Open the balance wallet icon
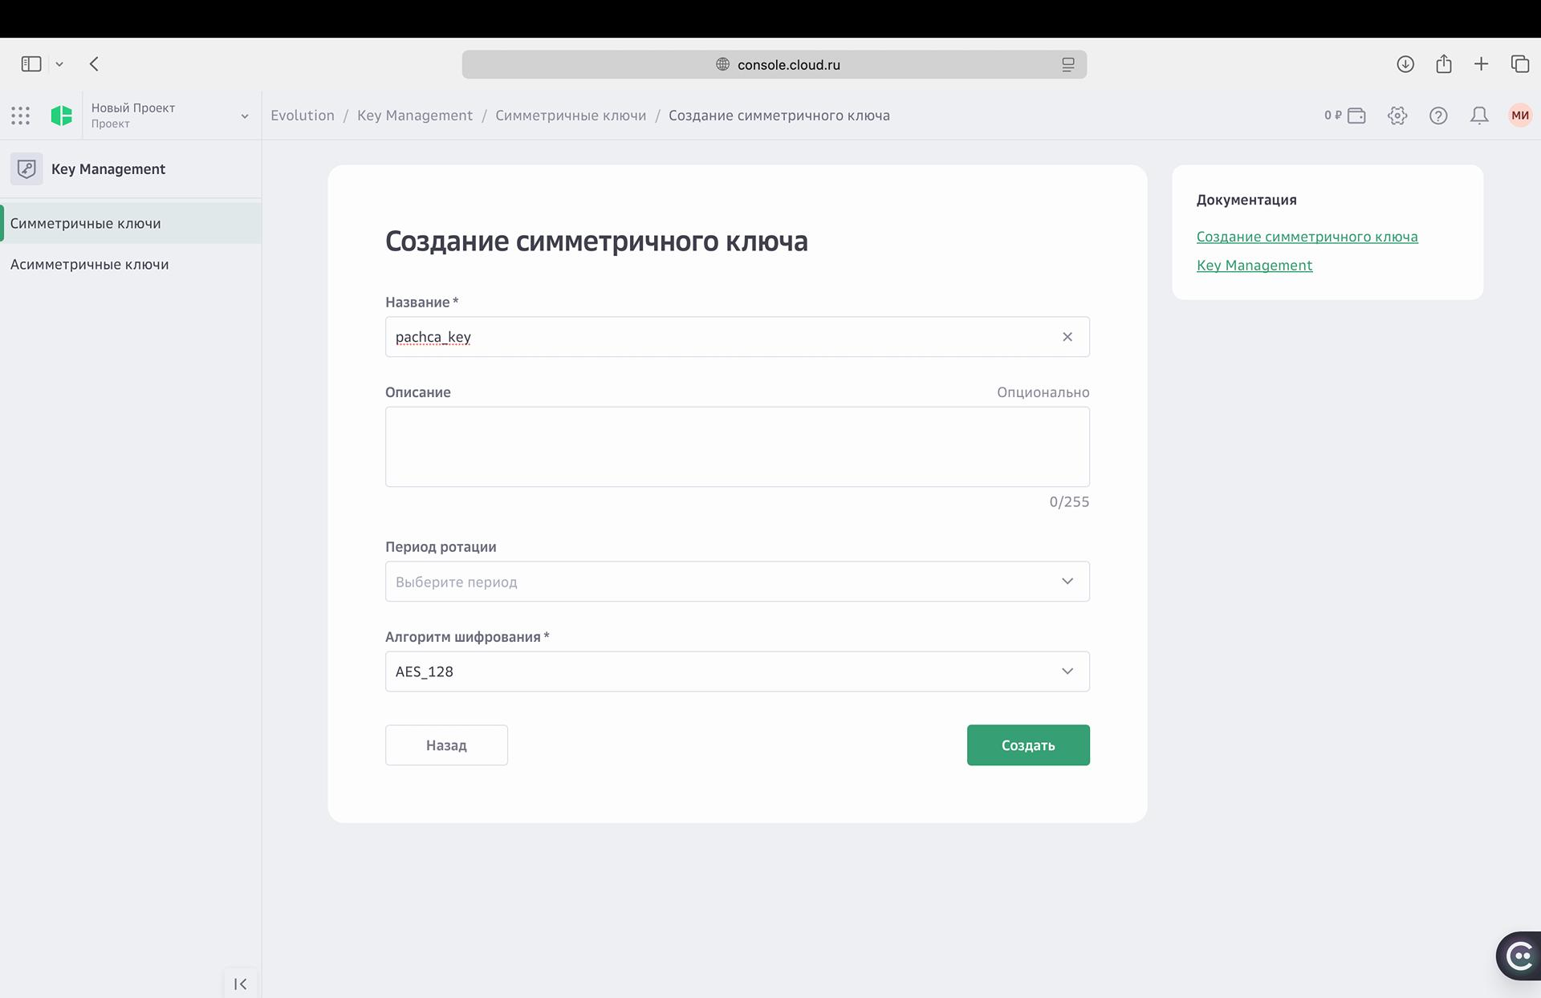 click(1356, 116)
